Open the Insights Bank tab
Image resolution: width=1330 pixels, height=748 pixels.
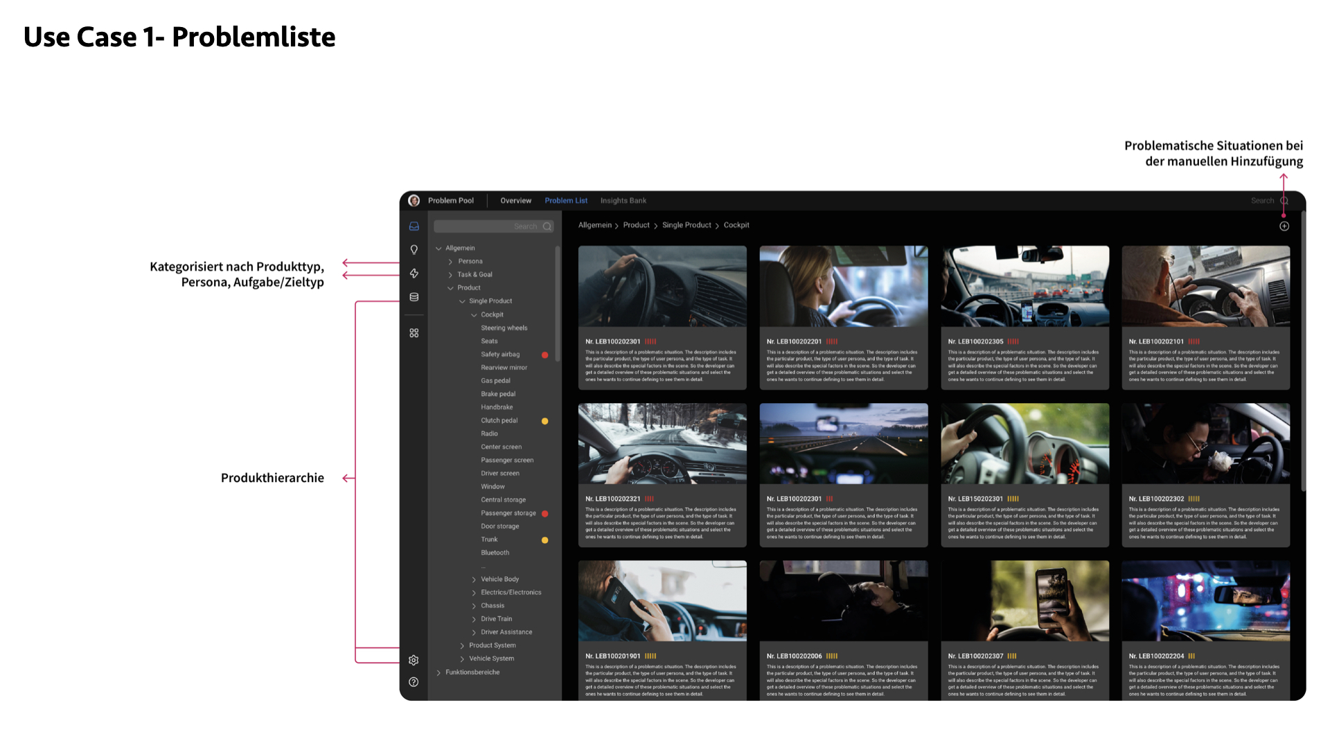coord(623,201)
